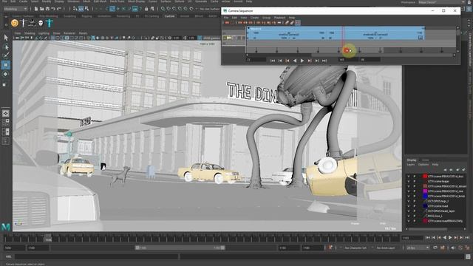This screenshot has height=266, width=473.
Task: Toggle playback P for DOG:Grid_L layer
Action: point(415,216)
